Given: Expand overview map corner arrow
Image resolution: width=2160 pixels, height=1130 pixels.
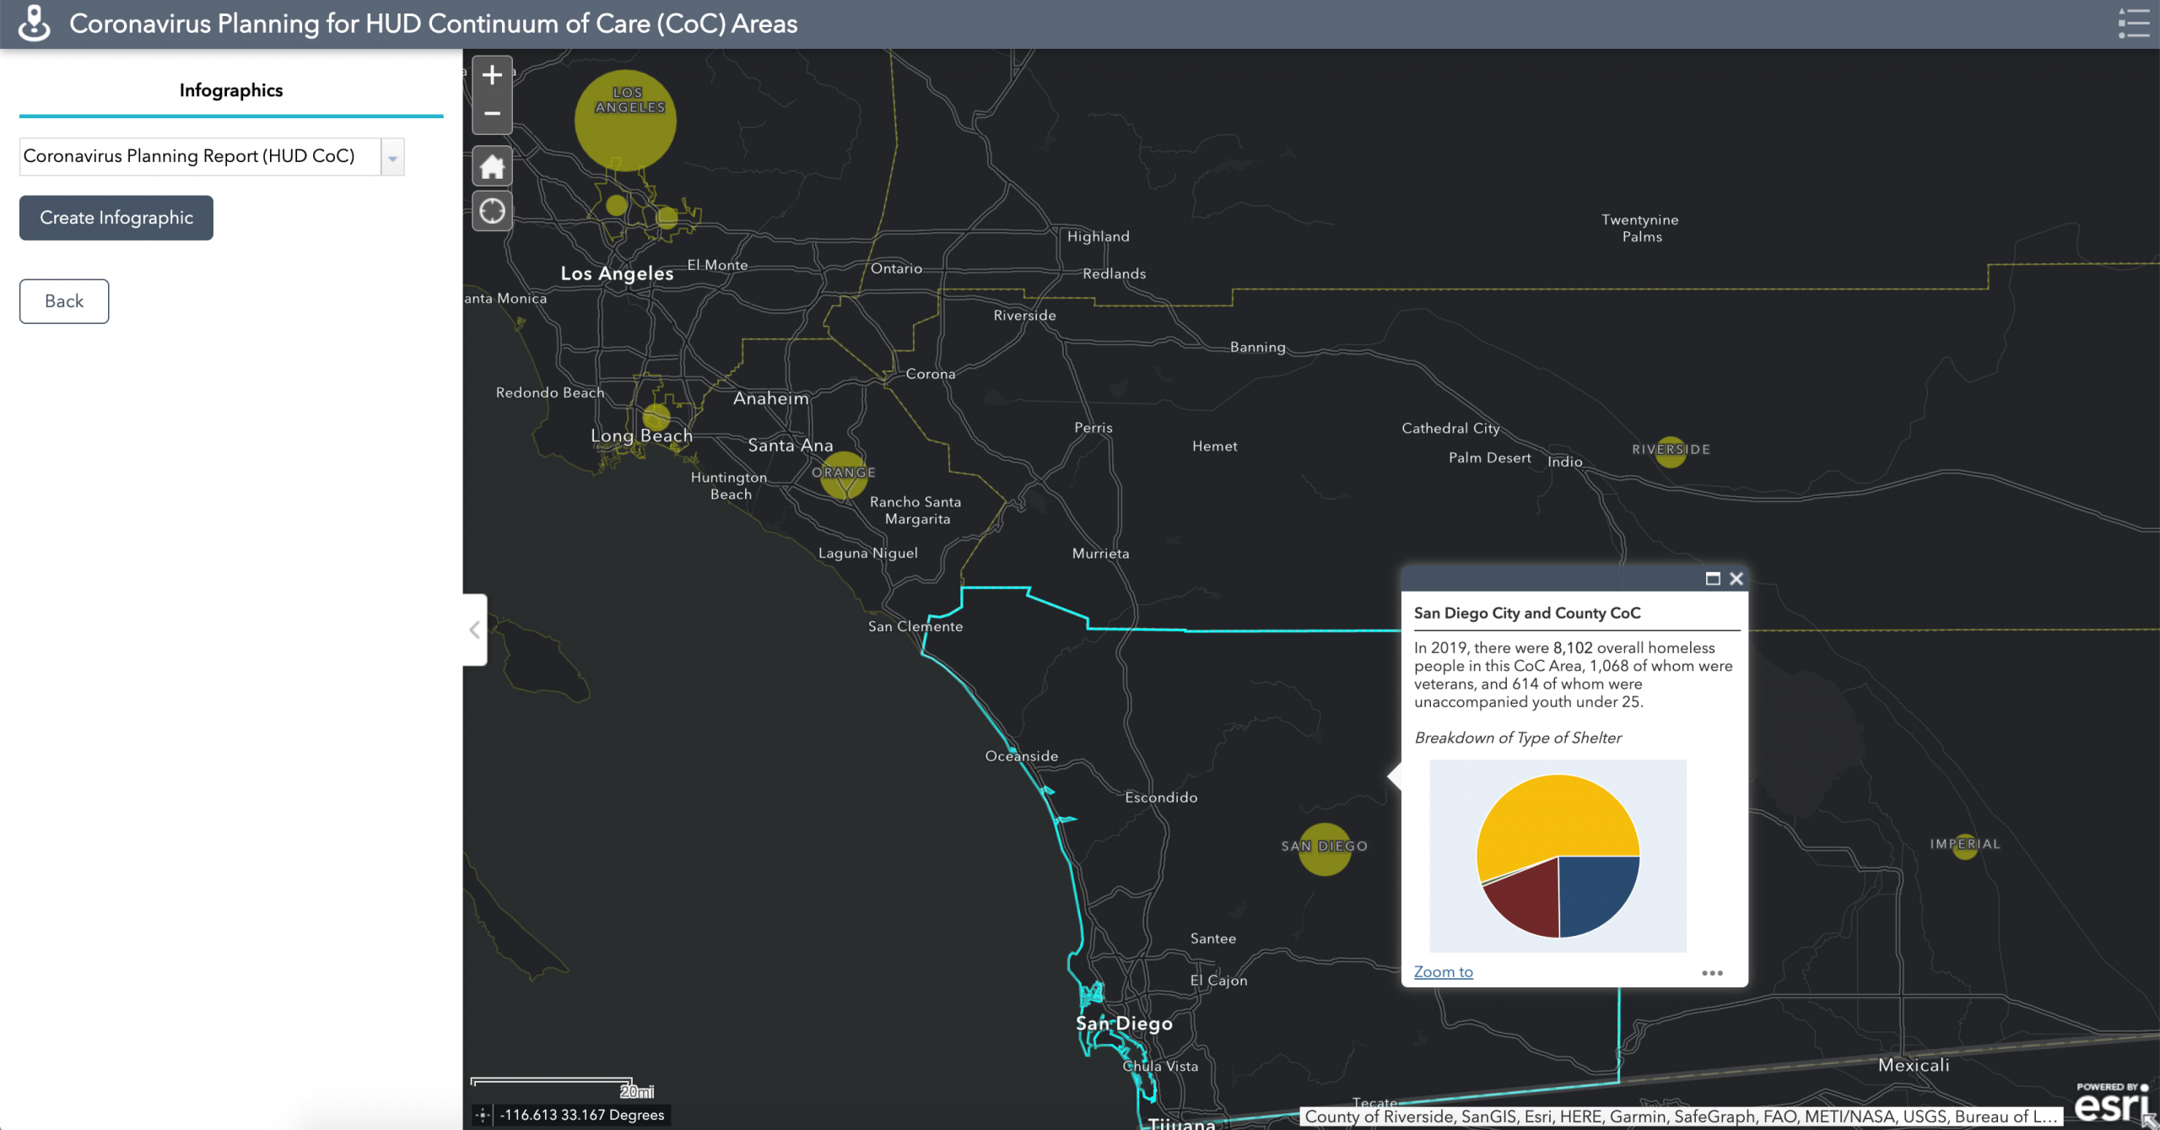Looking at the screenshot, I should click(x=2150, y=1121).
